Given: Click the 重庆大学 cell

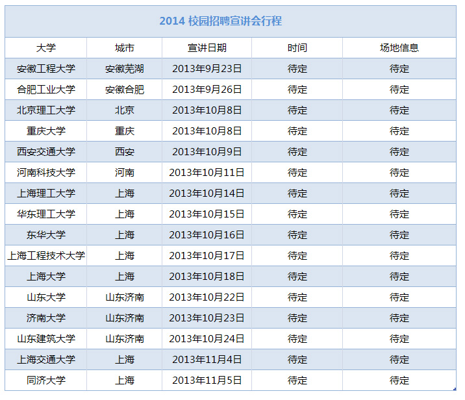Looking at the screenshot, I should click(x=46, y=131).
